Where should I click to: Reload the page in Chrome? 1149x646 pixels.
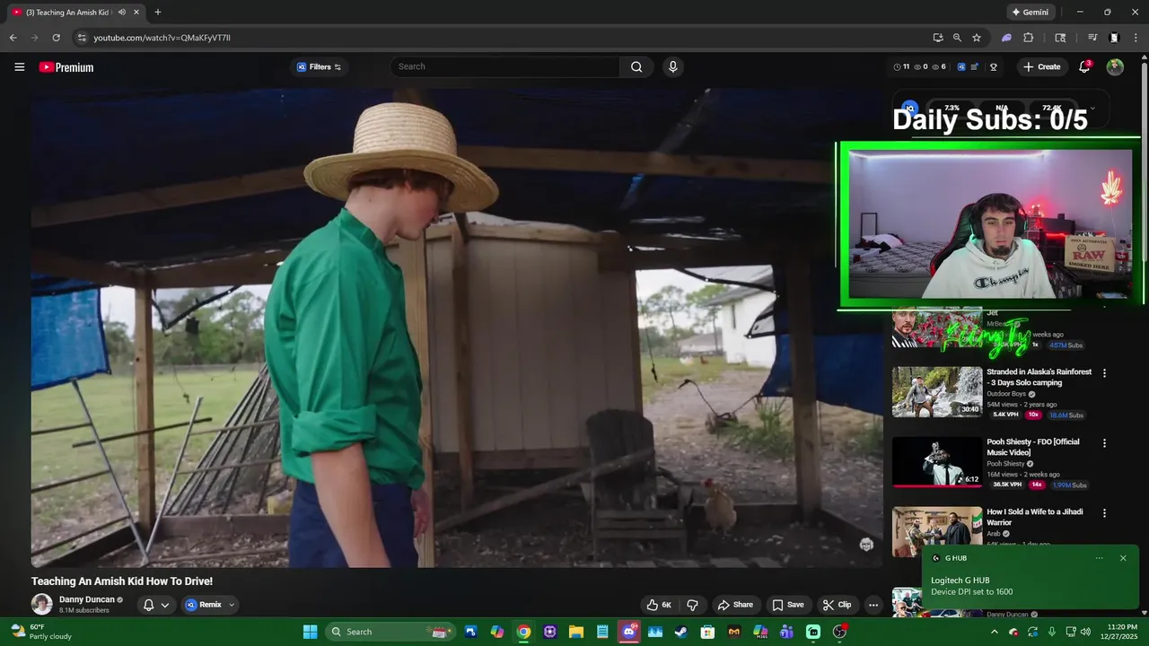point(56,38)
